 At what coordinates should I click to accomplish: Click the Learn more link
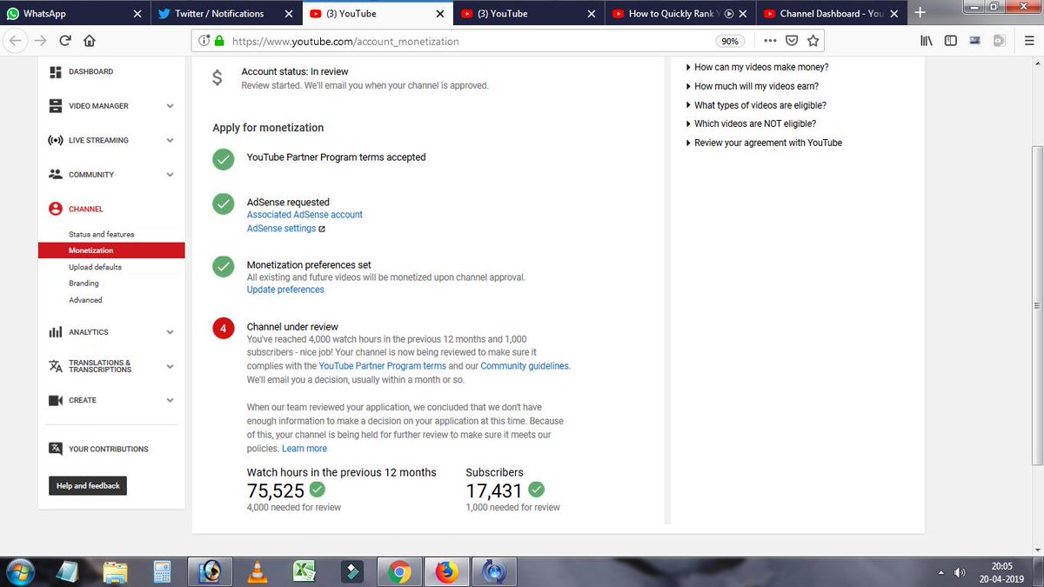pyautogui.click(x=304, y=449)
